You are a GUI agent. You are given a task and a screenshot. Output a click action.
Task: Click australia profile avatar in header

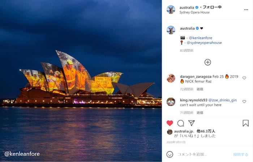click(x=171, y=10)
